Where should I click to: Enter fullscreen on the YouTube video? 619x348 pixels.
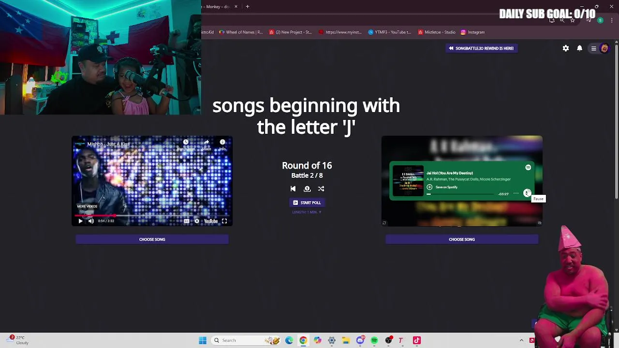click(224, 221)
